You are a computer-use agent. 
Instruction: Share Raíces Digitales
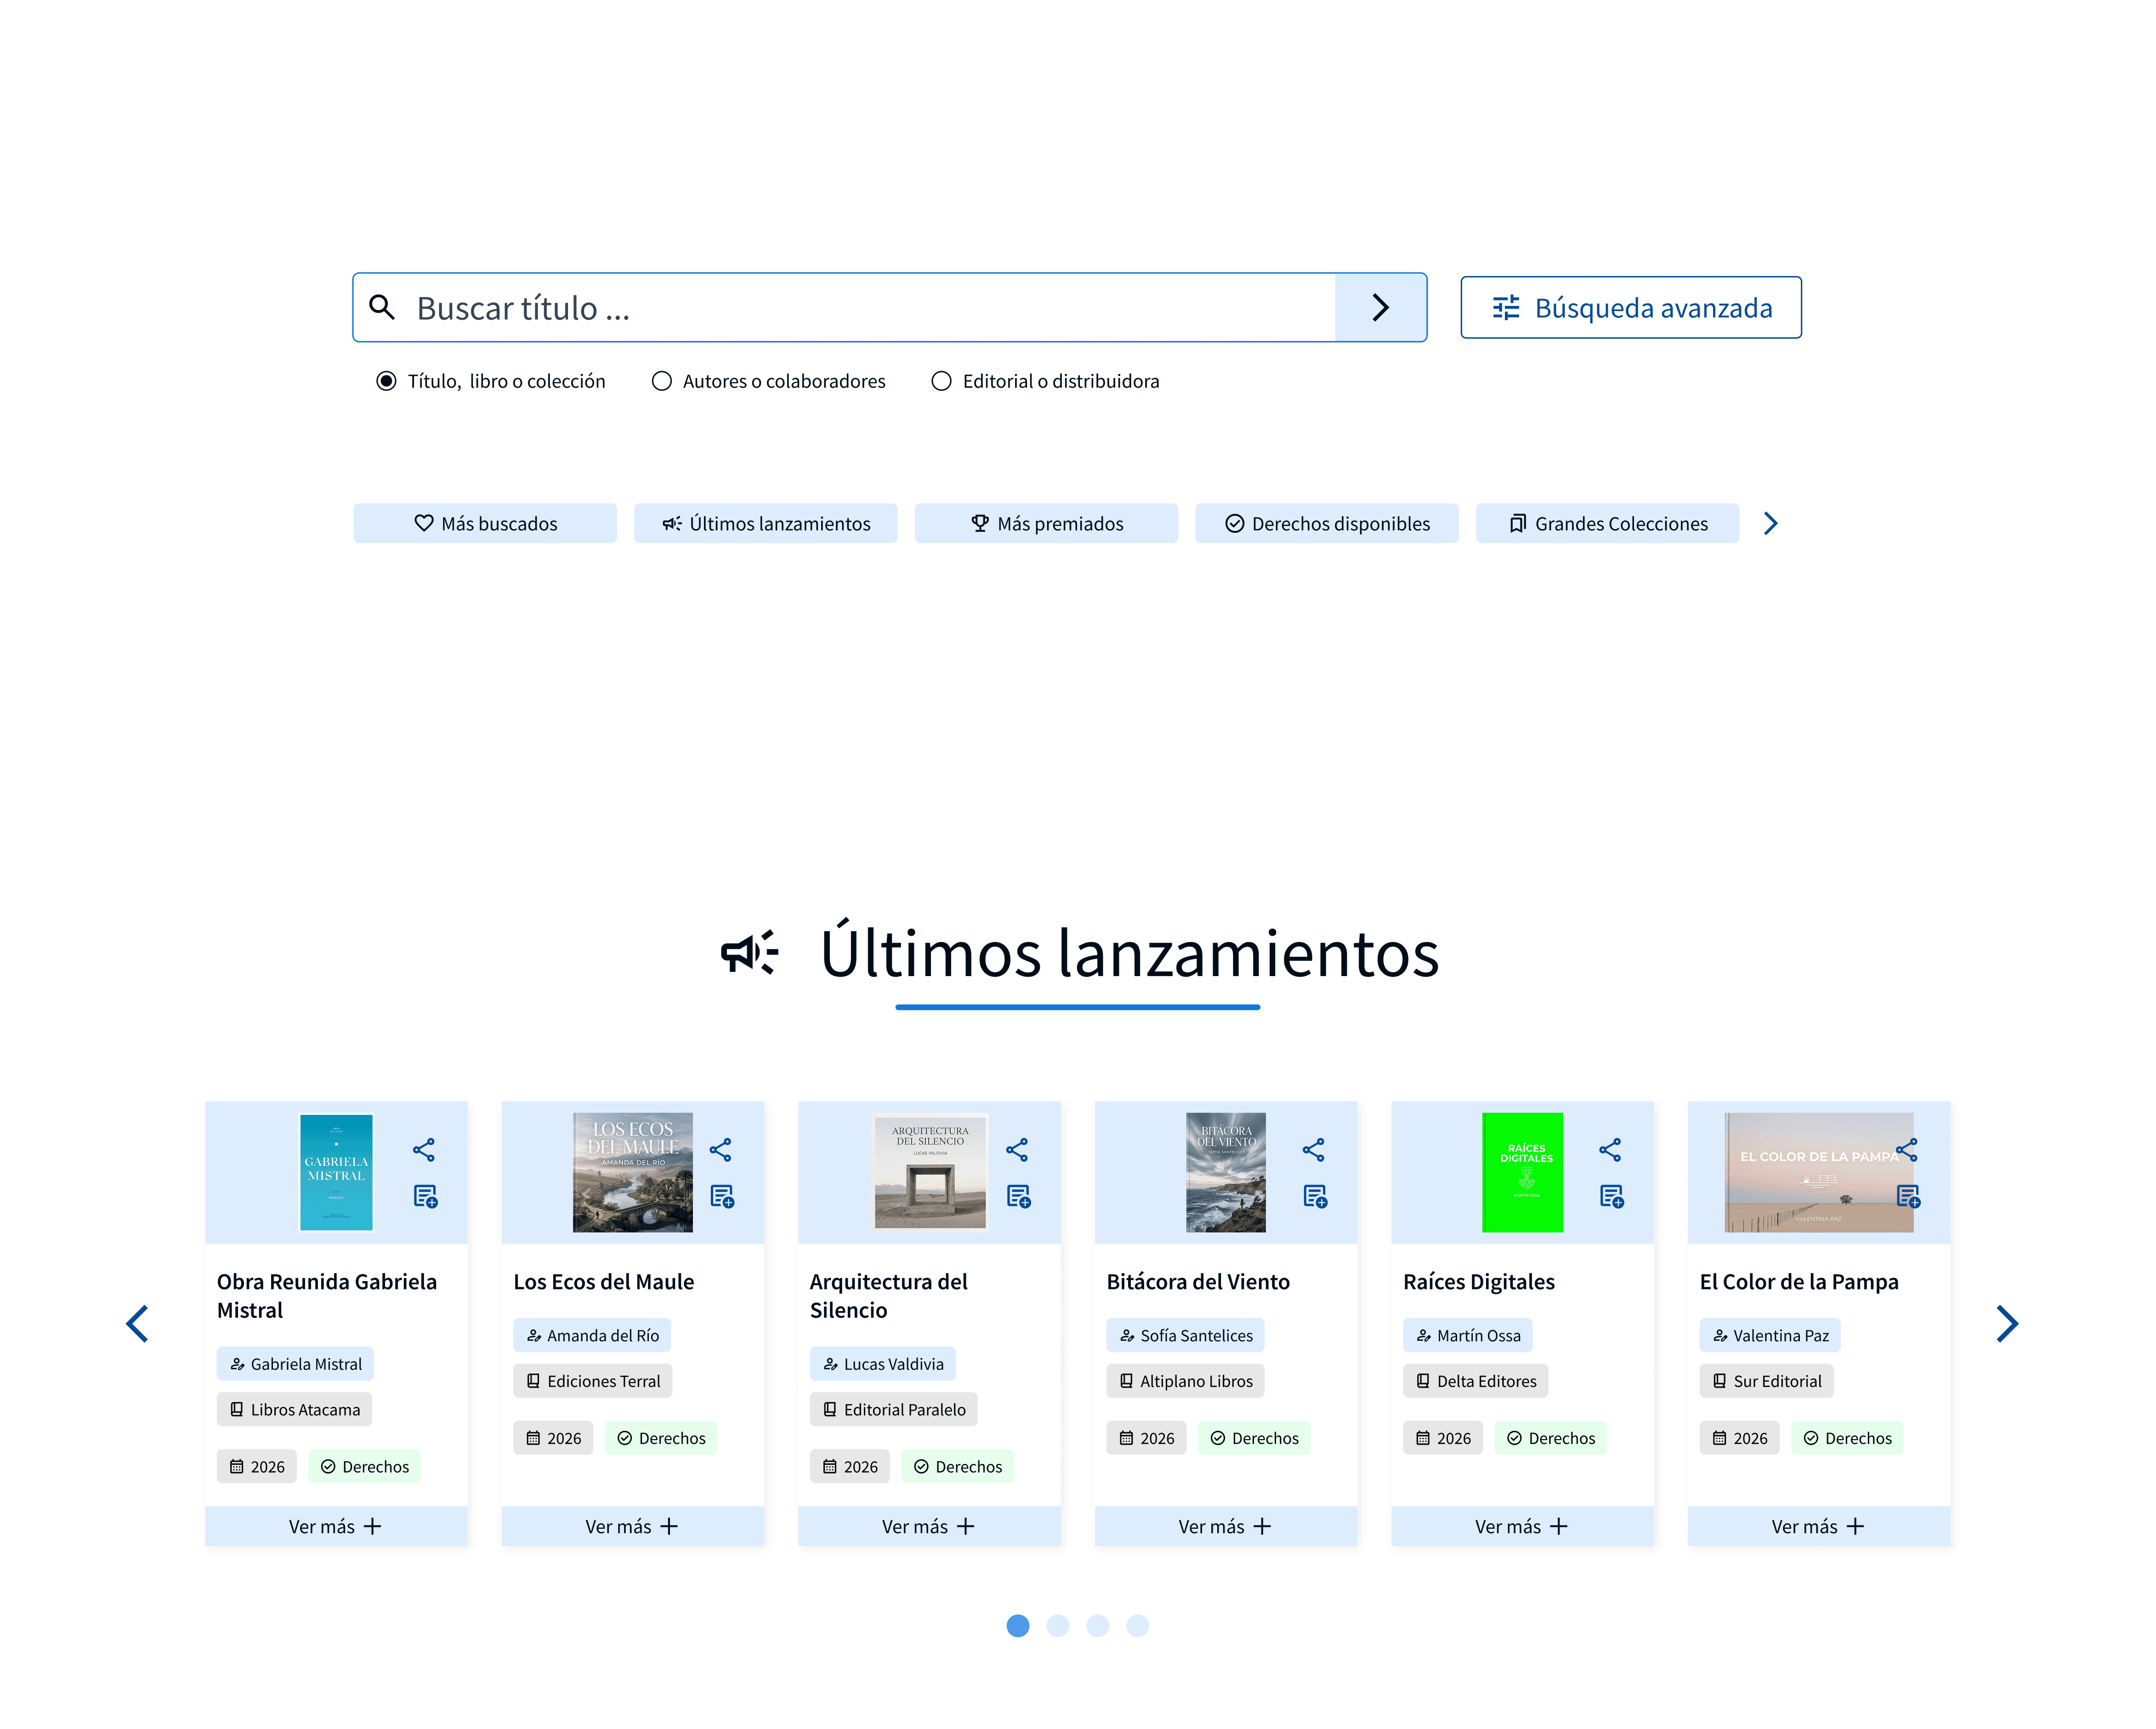click(x=1610, y=1149)
